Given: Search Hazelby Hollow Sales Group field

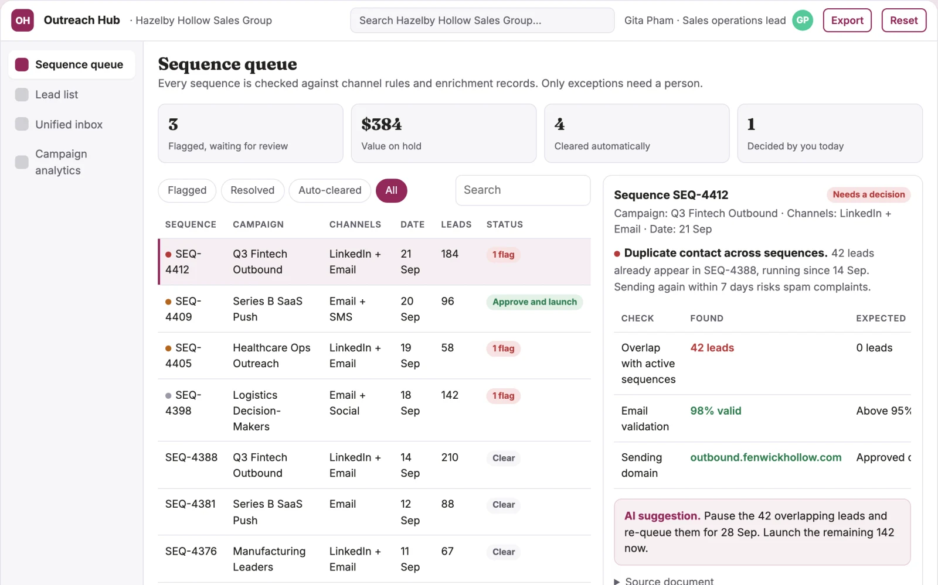Looking at the screenshot, I should (x=482, y=20).
